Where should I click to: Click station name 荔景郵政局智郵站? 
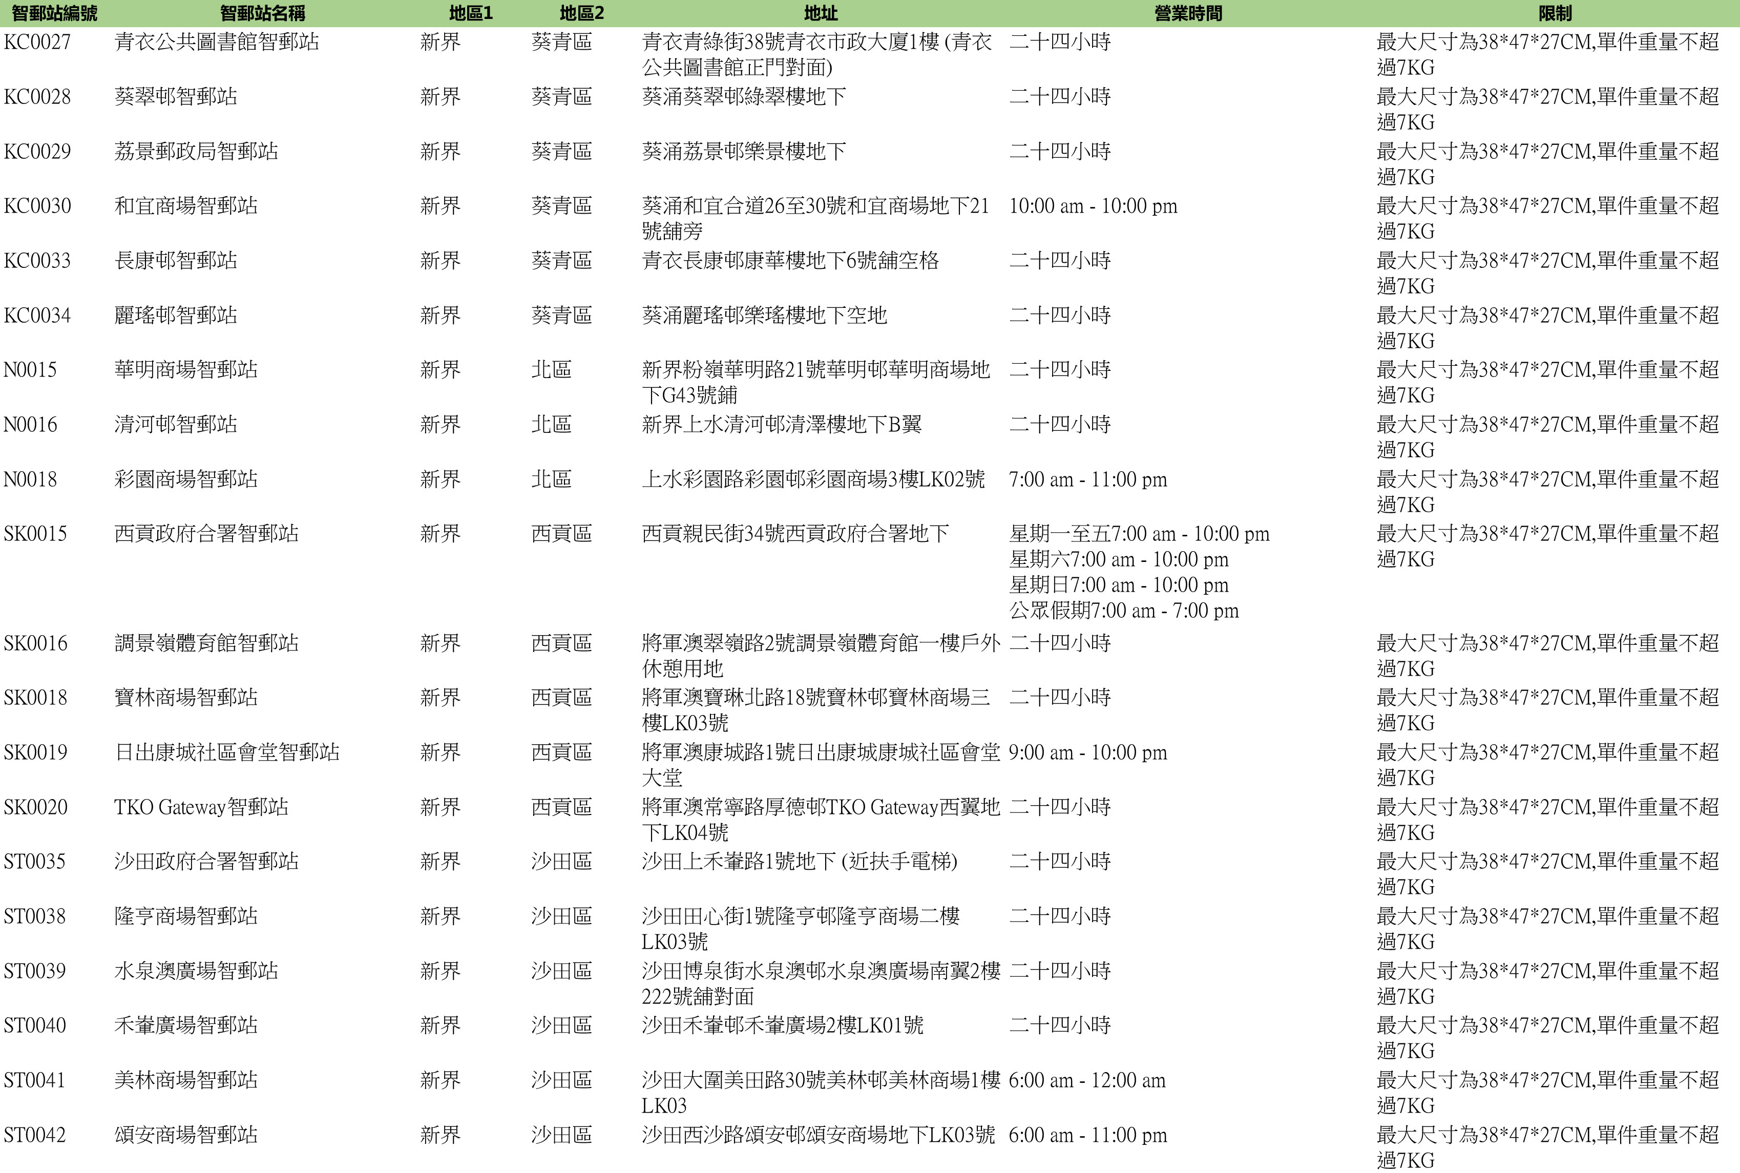(x=196, y=151)
